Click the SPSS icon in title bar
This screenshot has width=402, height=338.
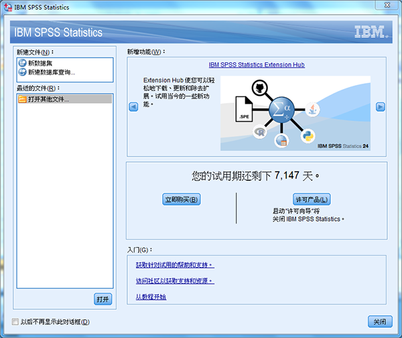pyautogui.click(x=8, y=7)
